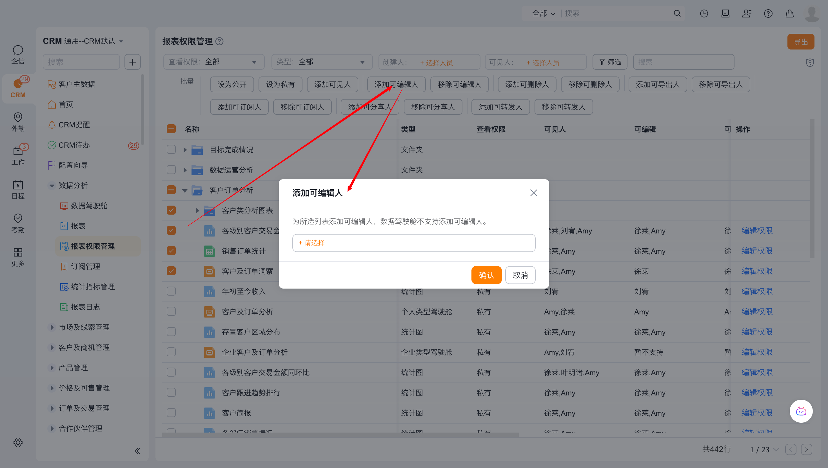Expand the 数据运营分析 folder row
Screen dimensions: 828x468
tap(185, 170)
